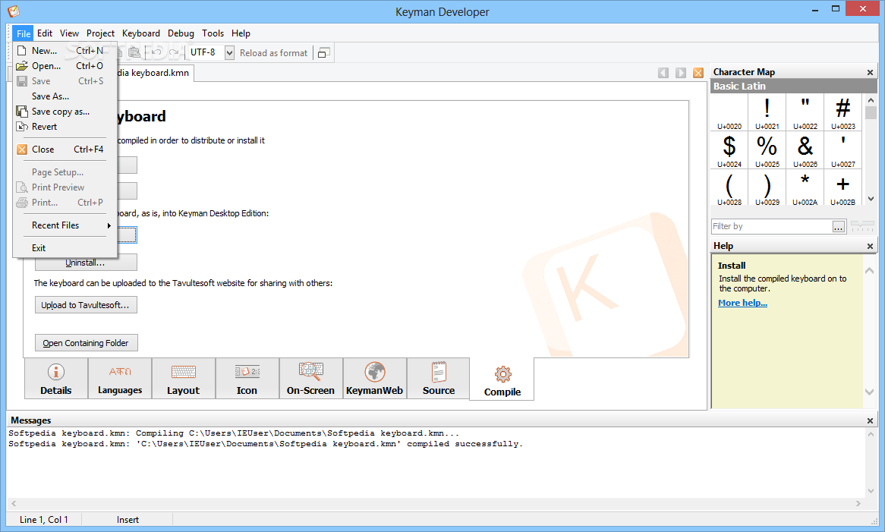Viewport: 885px width, 532px height.
Task: Choose Open... from the File menu
Action: point(65,66)
